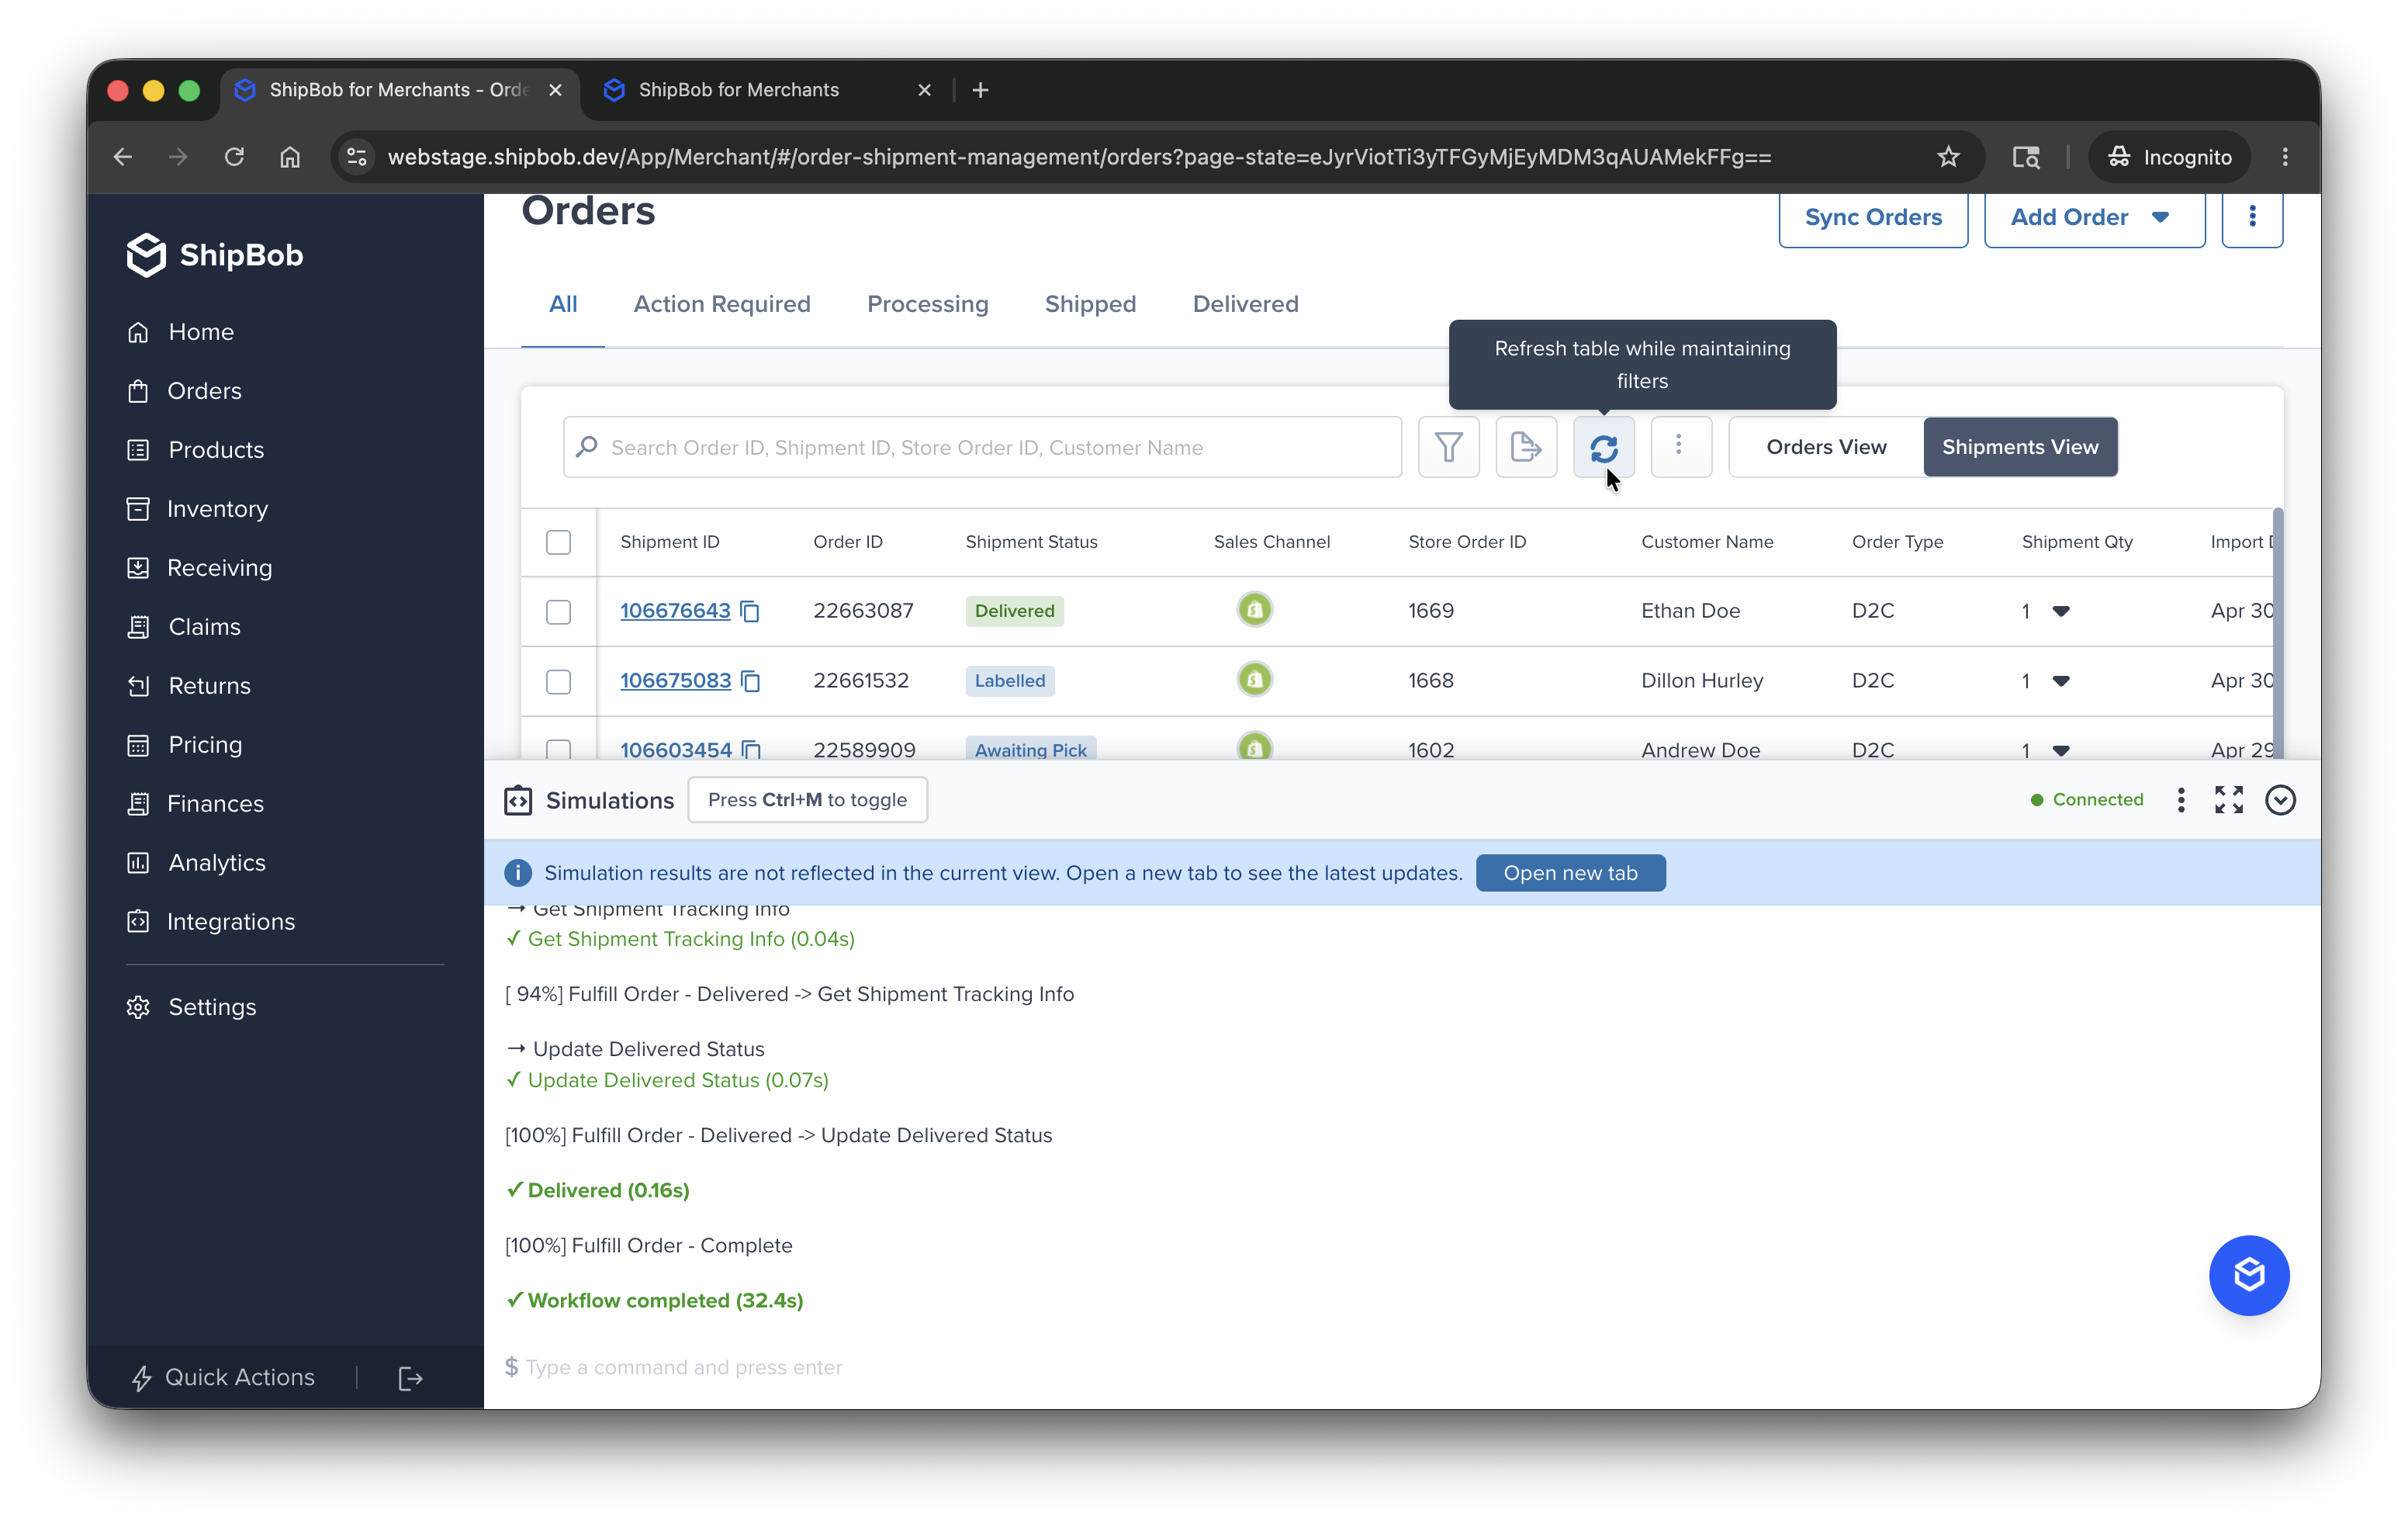Click the ShipBob logo in sidebar

click(x=215, y=255)
